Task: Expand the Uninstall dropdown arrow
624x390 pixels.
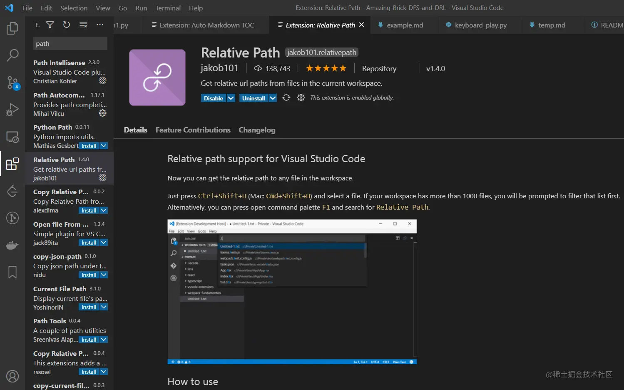Action: [273, 98]
